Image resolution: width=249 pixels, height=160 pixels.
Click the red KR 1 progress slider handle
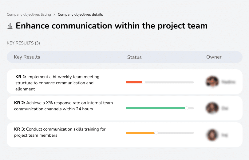coord(143,82)
